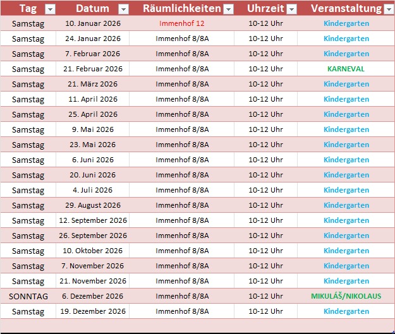395x334 pixels.
Task: Open the Tag column filter dropdown
Action: click(50, 9)
